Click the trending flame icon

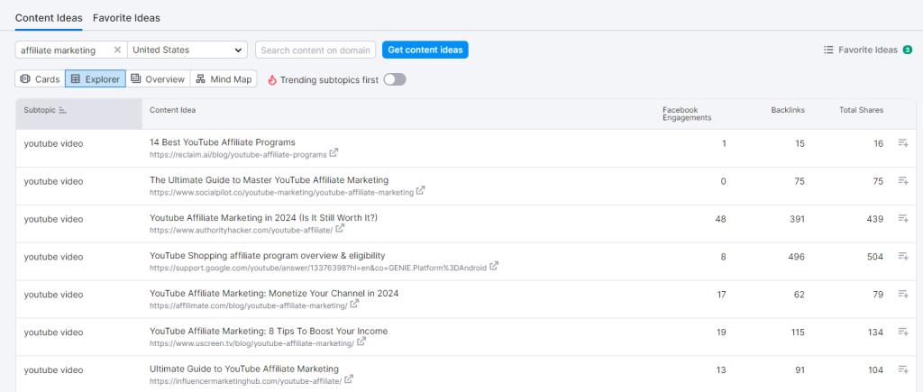tap(272, 80)
